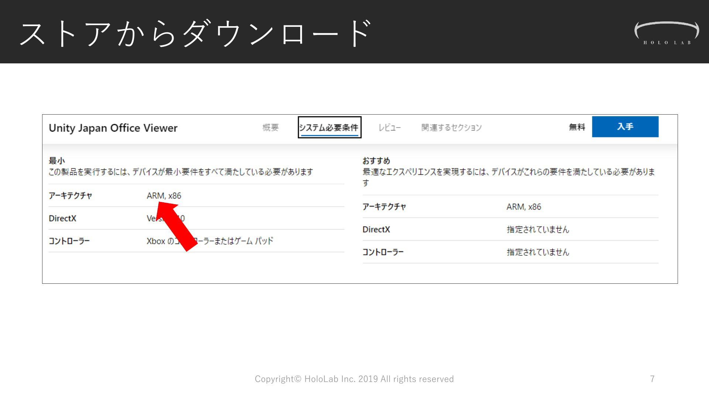
Task: Click the 無料 price label
Action: tap(577, 127)
